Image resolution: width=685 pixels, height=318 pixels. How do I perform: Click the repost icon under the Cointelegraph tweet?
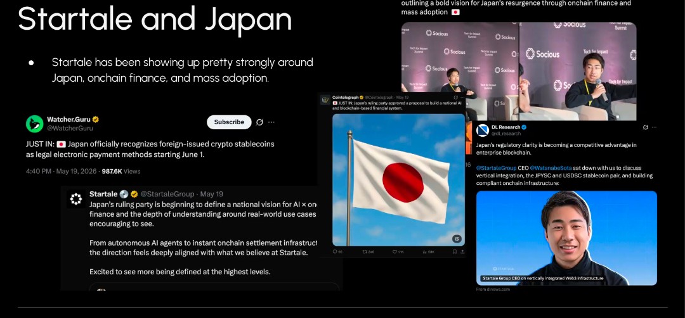pyautogui.click(x=365, y=251)
